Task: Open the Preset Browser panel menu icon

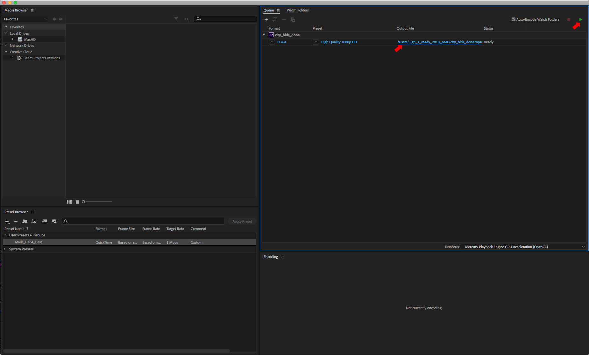Action: pyautogui.click(x=32, y=212)
